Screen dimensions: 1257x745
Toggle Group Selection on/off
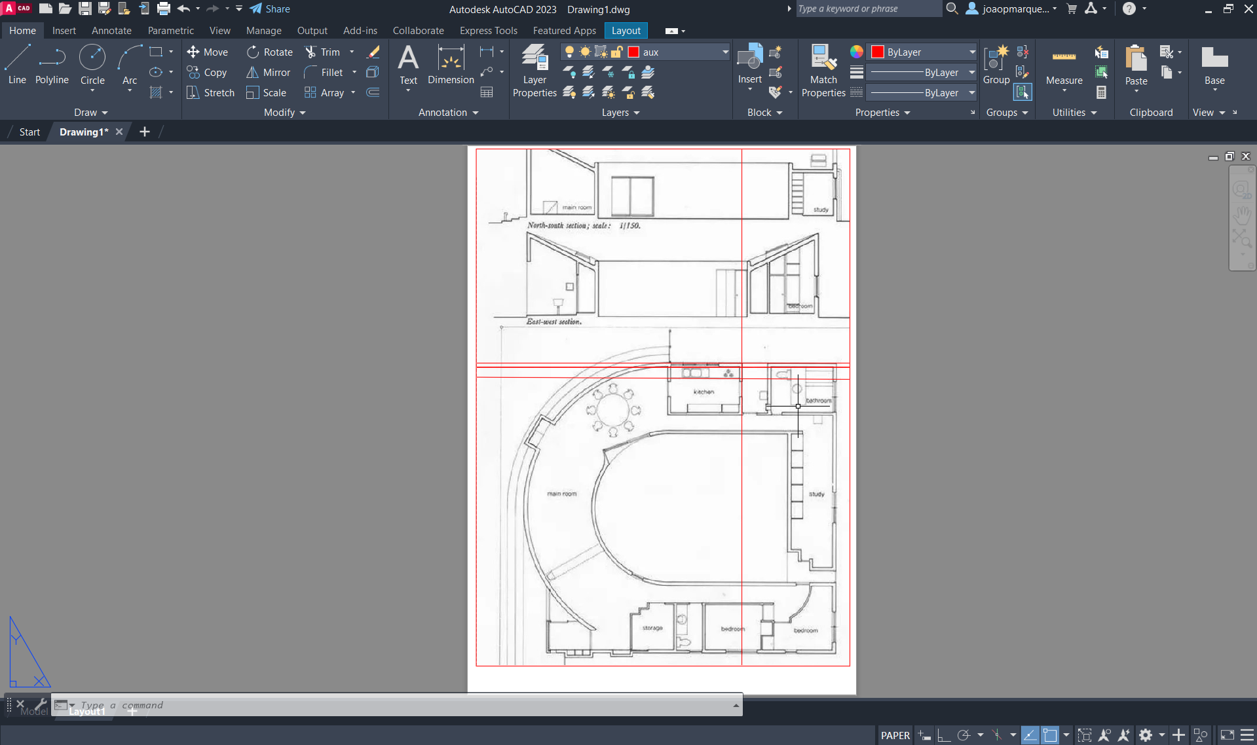1022,92
